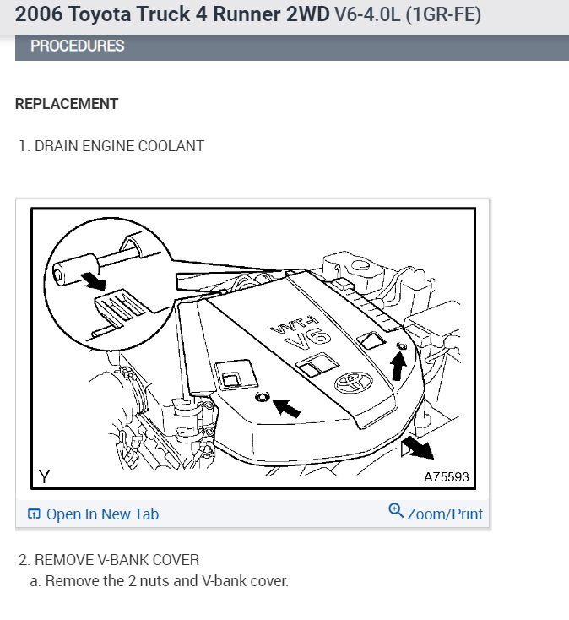Click the V-bank cover diagram A75593

click(253, 348)
